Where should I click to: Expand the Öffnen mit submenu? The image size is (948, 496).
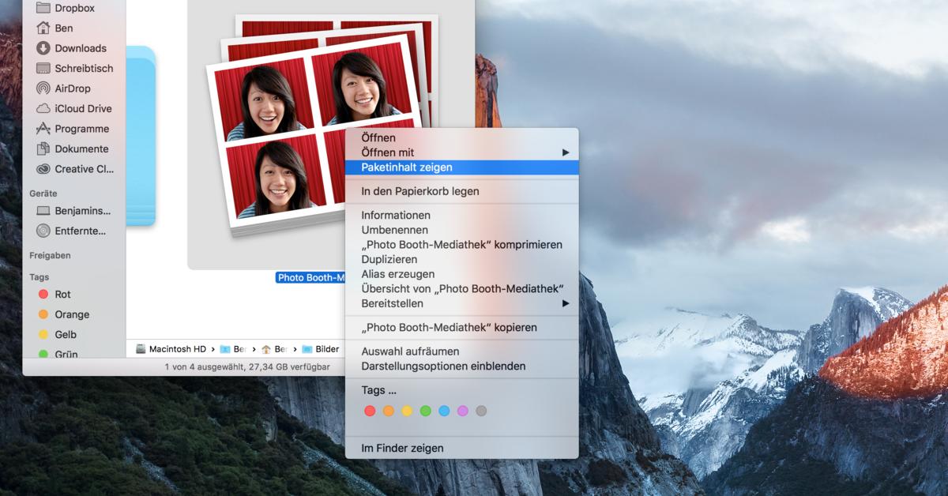pos(462,152)
